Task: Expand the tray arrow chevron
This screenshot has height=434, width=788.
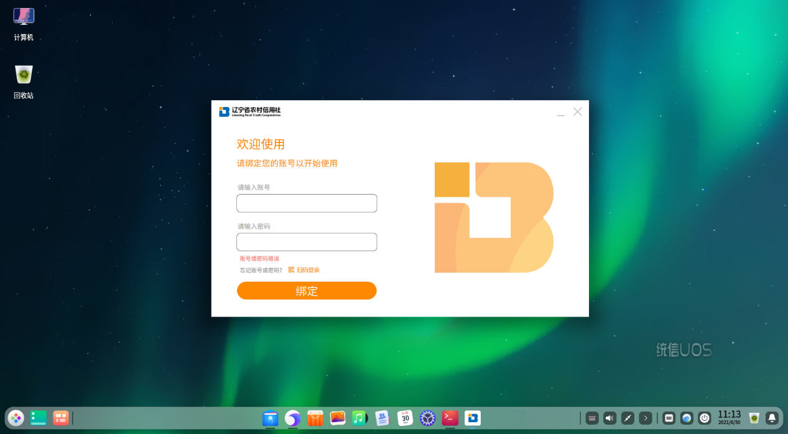Action: click(x=646, y=418)
